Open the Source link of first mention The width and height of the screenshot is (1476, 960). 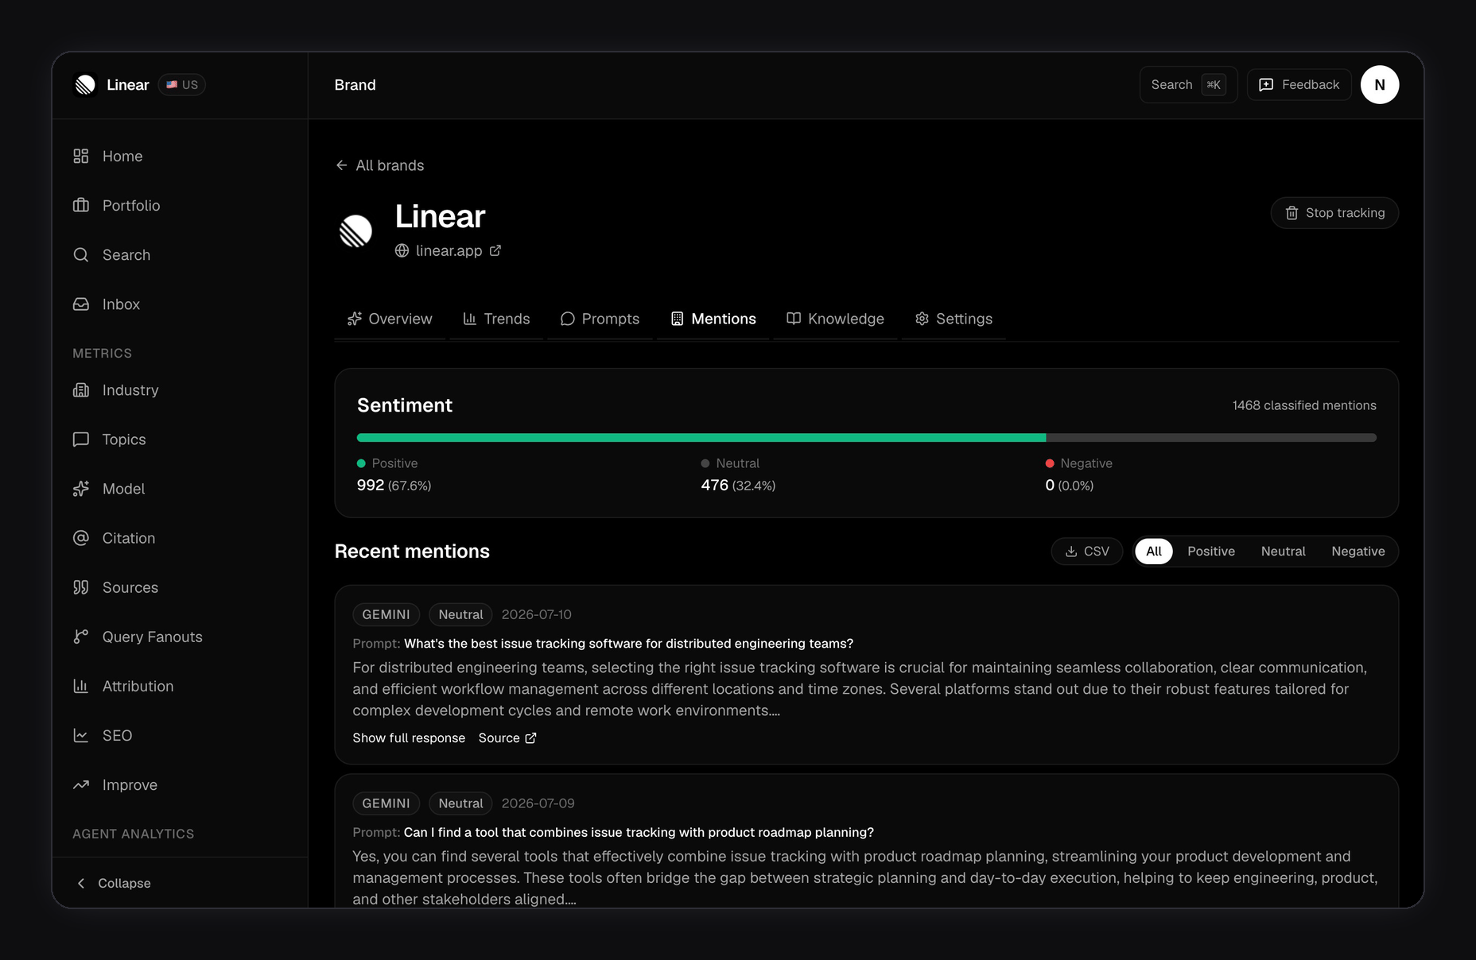(x=507, y=738)
